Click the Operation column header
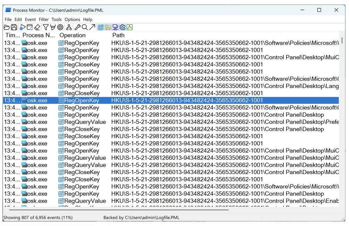 point(73,35)
